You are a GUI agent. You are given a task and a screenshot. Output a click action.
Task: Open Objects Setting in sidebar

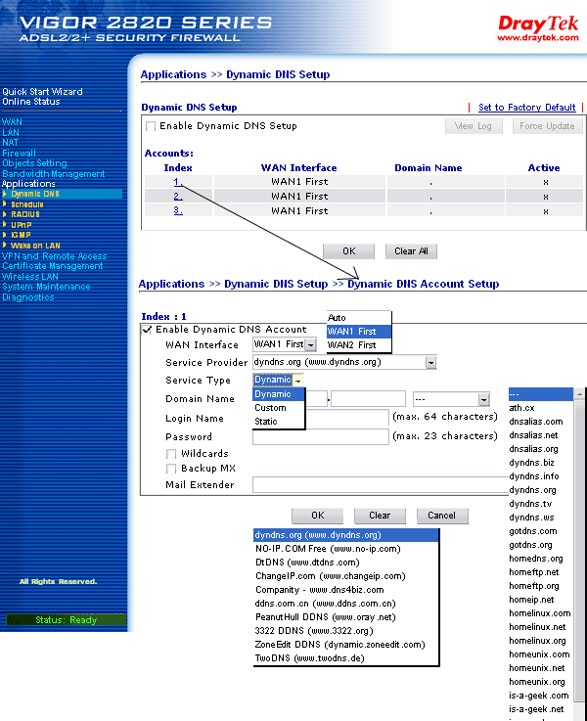coord(34,163)
